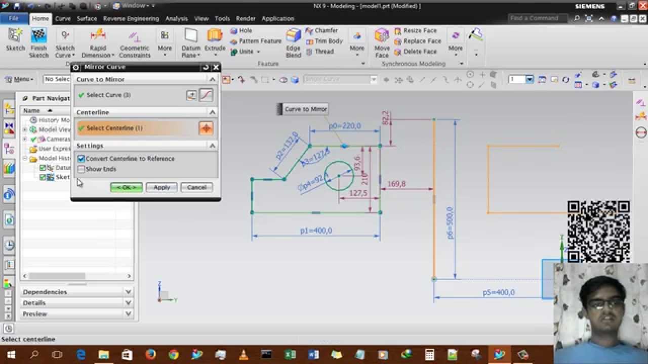Click the Hole feature tool

click(x=241, y=31)
